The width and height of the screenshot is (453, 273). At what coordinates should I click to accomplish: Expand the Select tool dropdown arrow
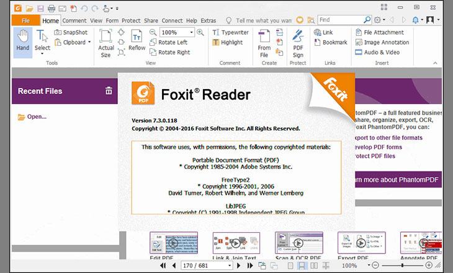click(42, 54)
